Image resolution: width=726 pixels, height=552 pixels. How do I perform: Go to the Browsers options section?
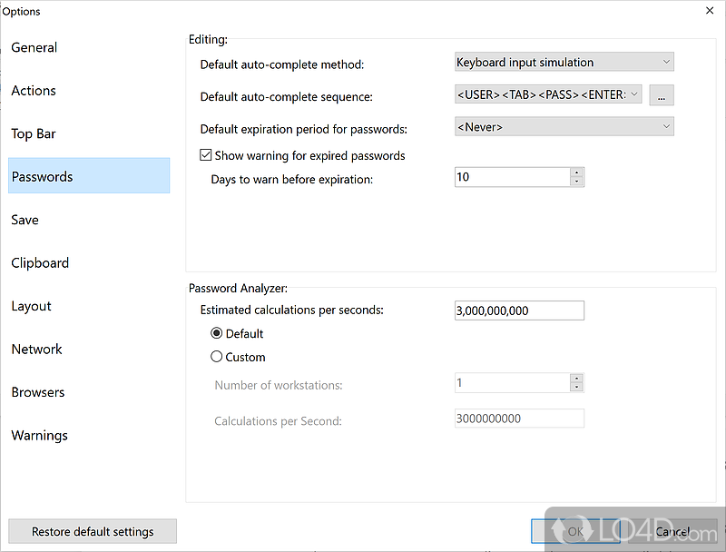click(x=38, y=393)
